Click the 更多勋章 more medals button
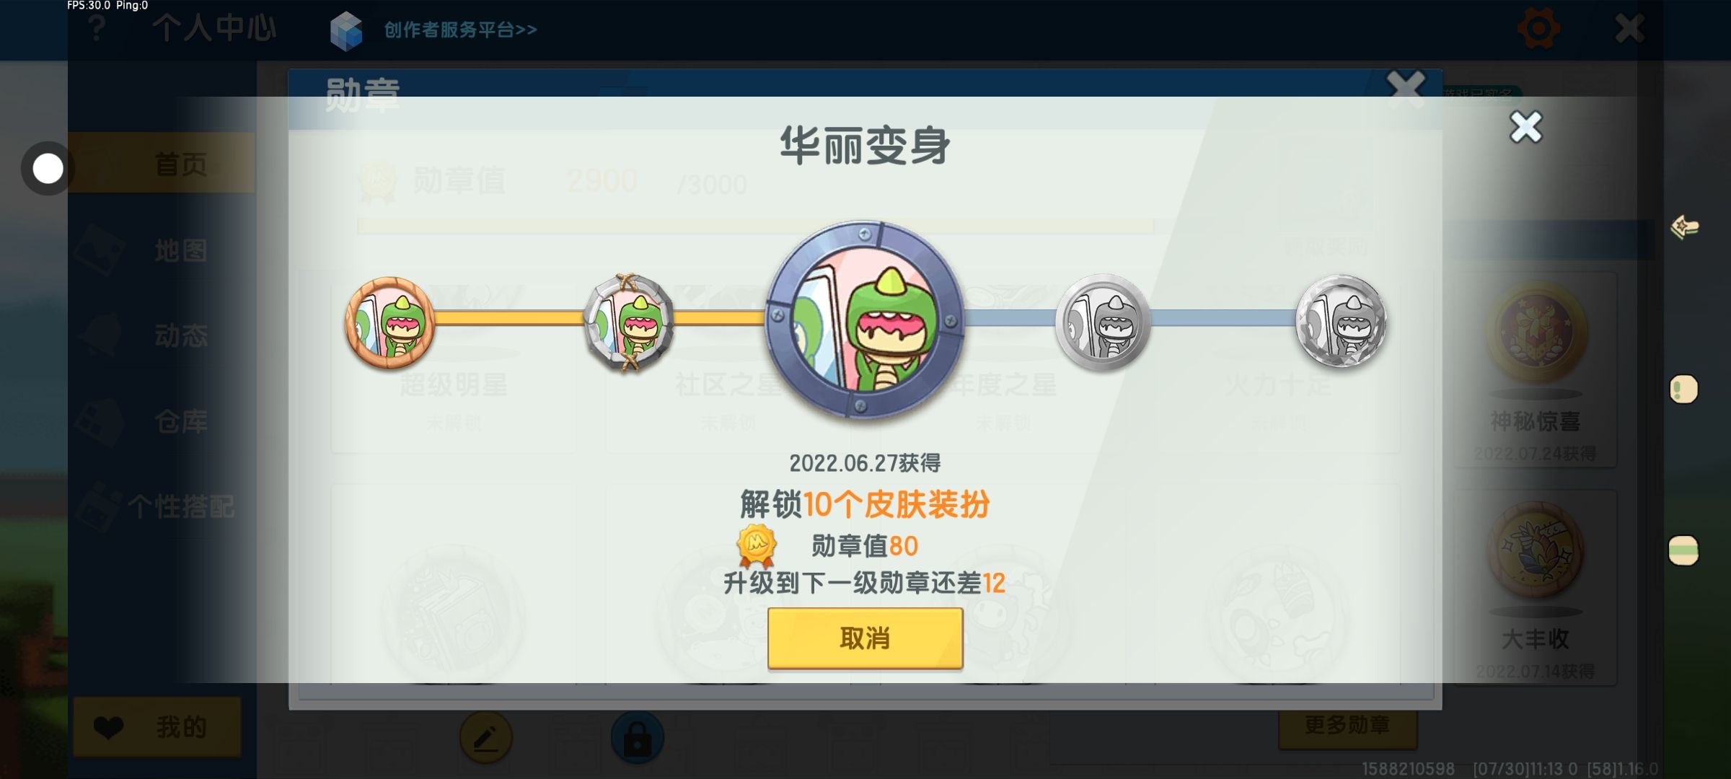Viewport: 1731px width, 779px height. (x=1347, y=726)
